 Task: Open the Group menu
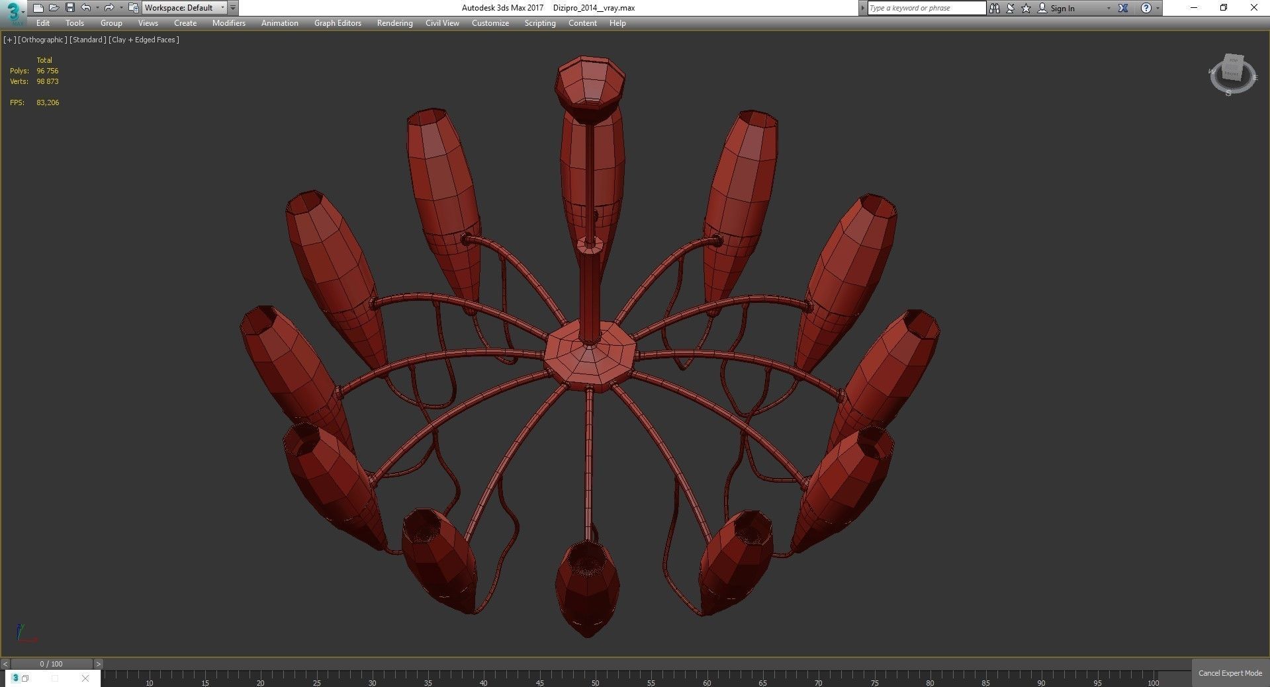111,23
